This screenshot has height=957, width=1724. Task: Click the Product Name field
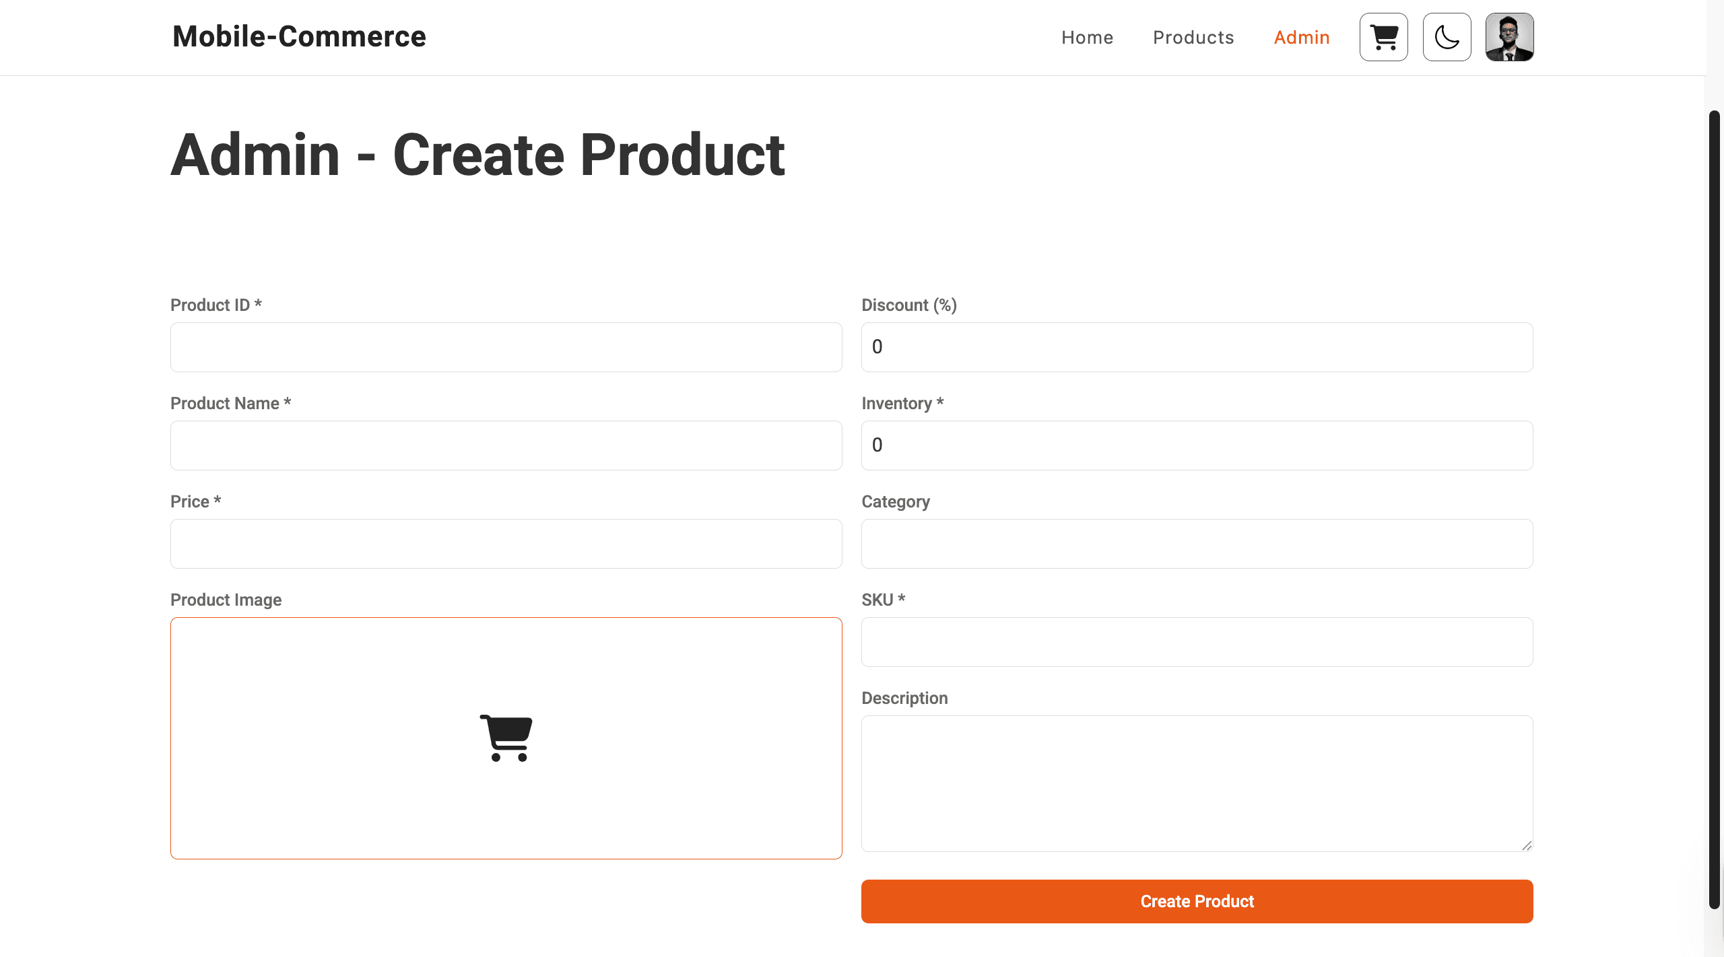506,445
